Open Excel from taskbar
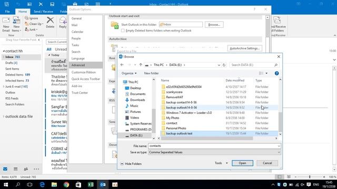The width and height of the screenshot is (337, 189). [x=91, y=184]
